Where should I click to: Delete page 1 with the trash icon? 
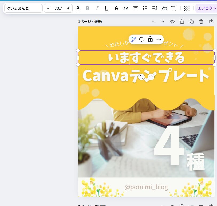[201, 22]
